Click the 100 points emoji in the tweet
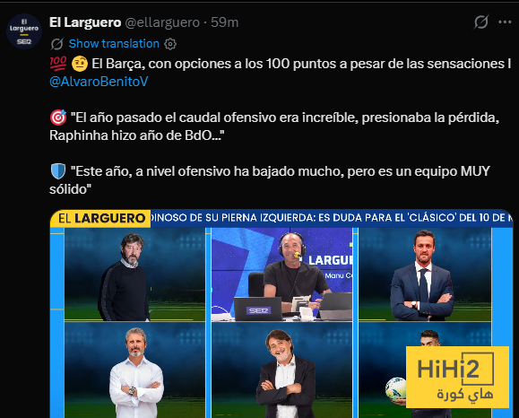This screenshot has height=418, width=519. point(58,64)
